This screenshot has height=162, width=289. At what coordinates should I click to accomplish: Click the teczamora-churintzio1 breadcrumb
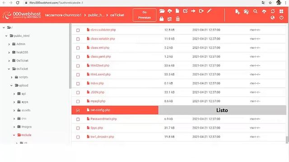click(63, 15)
